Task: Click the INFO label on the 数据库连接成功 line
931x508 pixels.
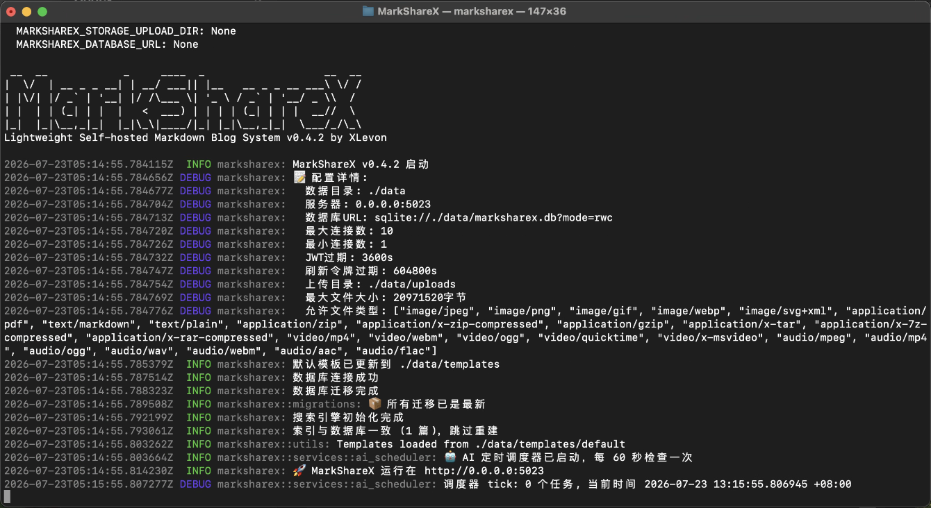Action: point(199,378)
